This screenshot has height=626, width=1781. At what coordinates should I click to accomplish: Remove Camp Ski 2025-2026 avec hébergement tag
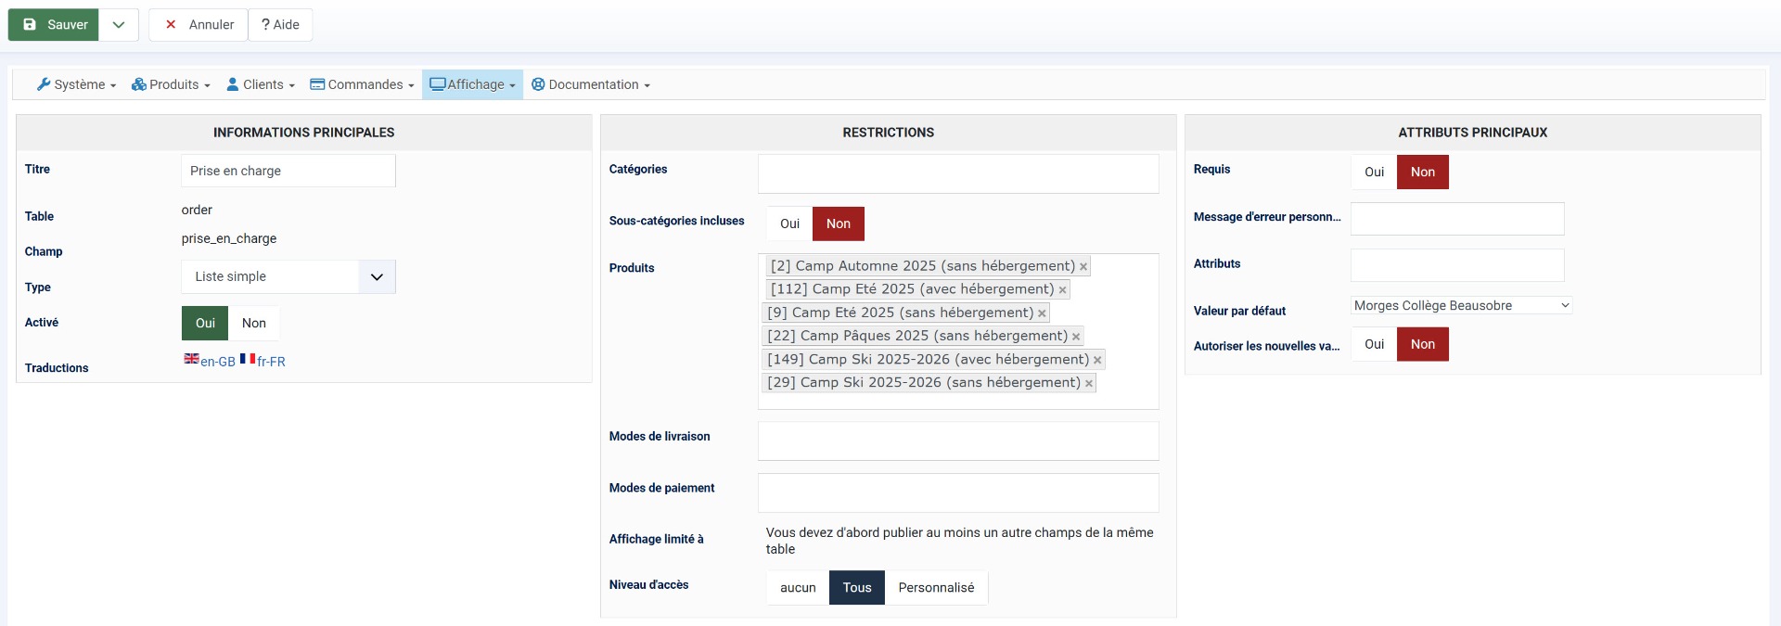coord(1097,360)
